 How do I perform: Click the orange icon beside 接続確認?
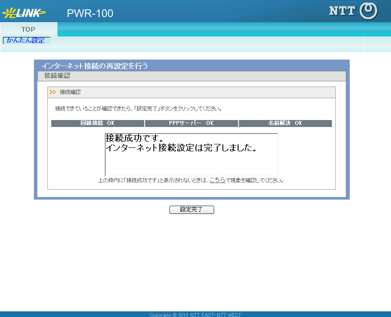point(53,92)
